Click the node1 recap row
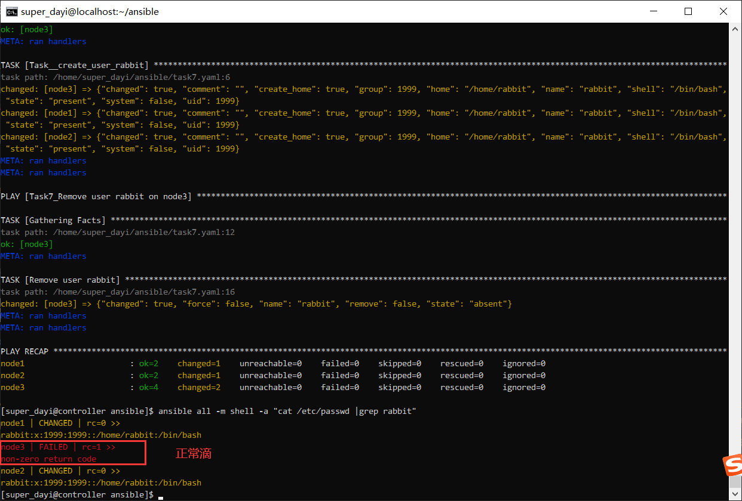 [273, 363]
